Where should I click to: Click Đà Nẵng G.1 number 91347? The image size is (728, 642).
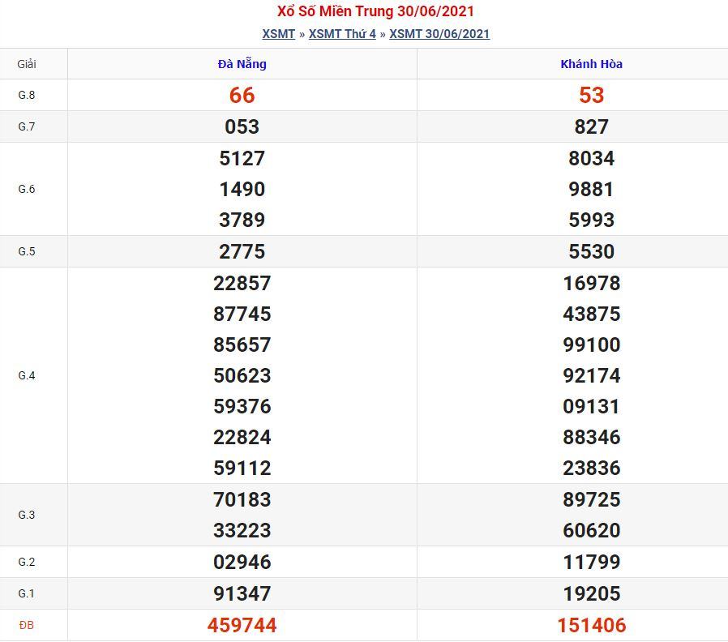tap(242, 593)
